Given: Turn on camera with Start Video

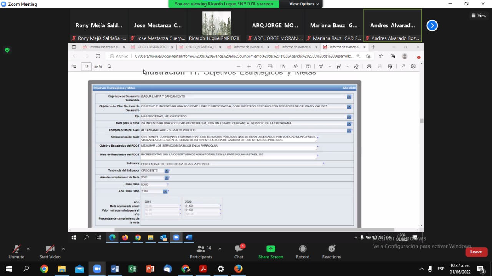Looking at the screenshot, I should 50,251.
